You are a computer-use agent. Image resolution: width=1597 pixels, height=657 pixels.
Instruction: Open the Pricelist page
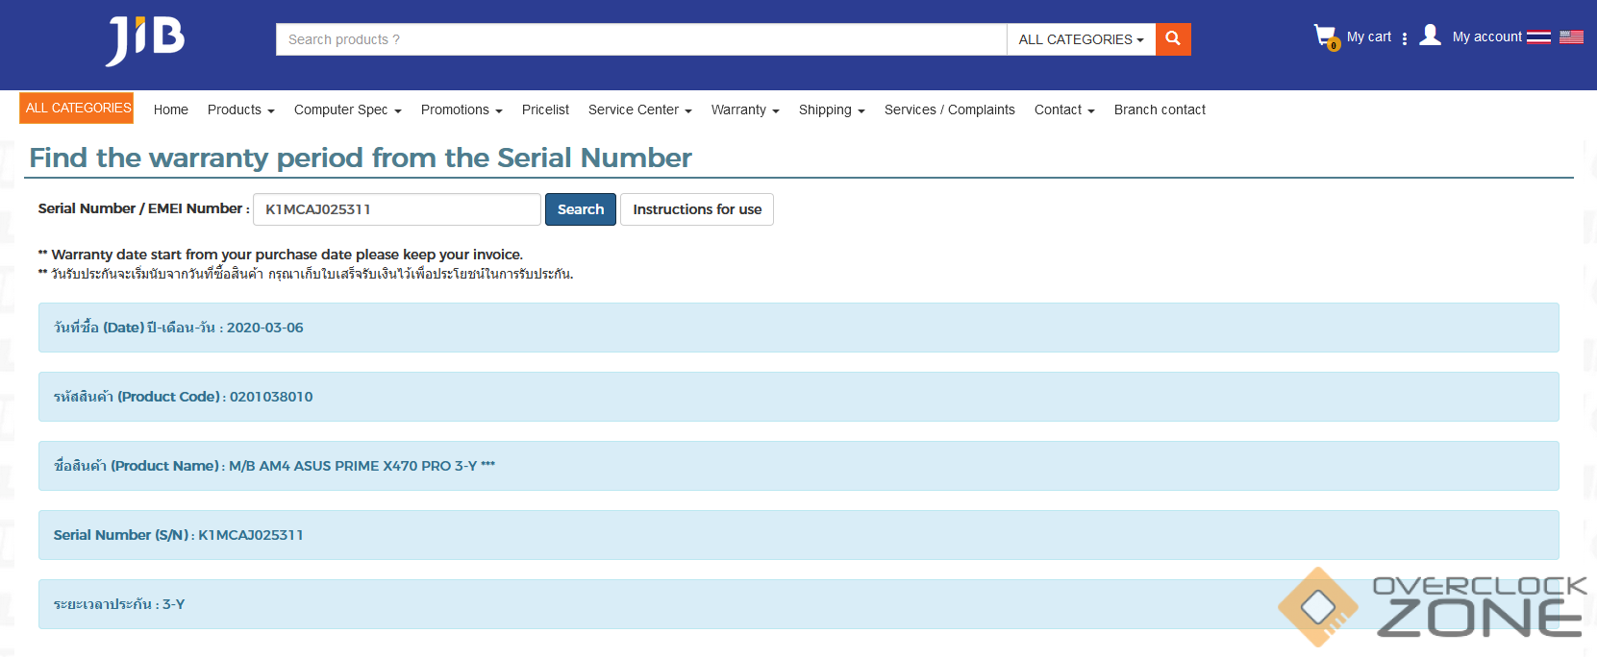(545, 109)
